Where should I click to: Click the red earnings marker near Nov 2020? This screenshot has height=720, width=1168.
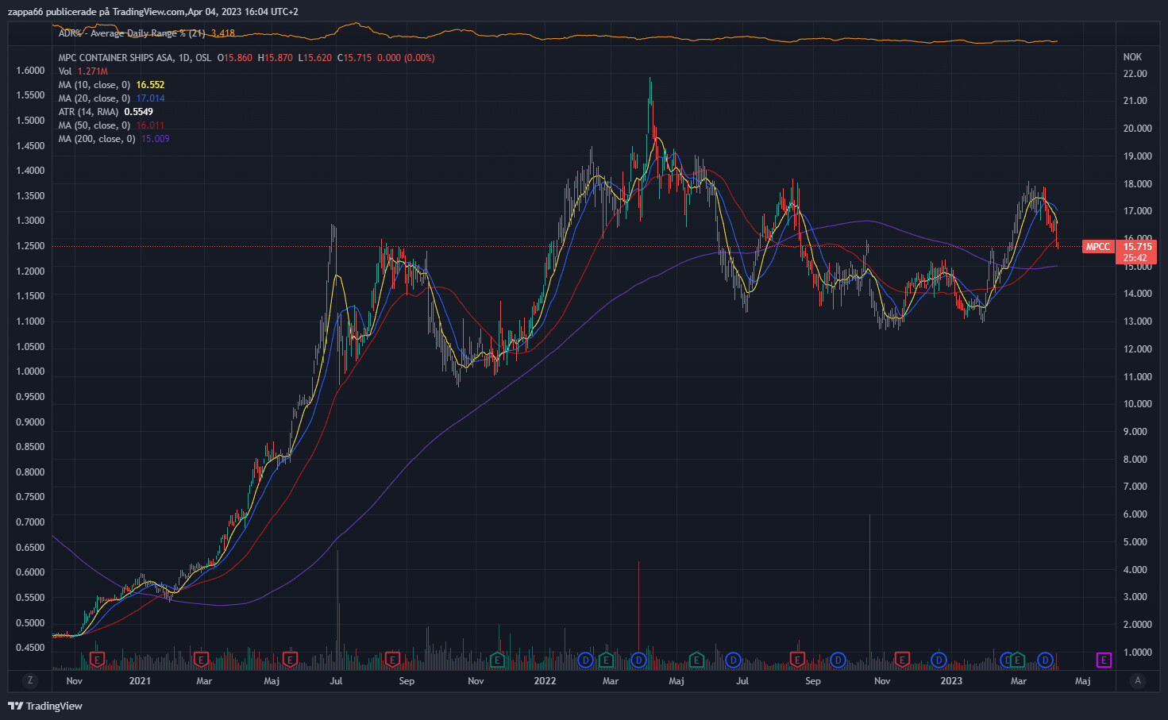point(98,660)
